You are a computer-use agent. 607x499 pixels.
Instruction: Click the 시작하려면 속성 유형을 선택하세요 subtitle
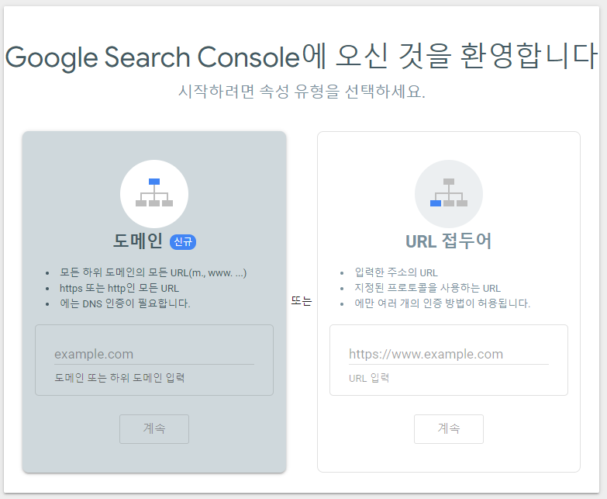(302, 92)
